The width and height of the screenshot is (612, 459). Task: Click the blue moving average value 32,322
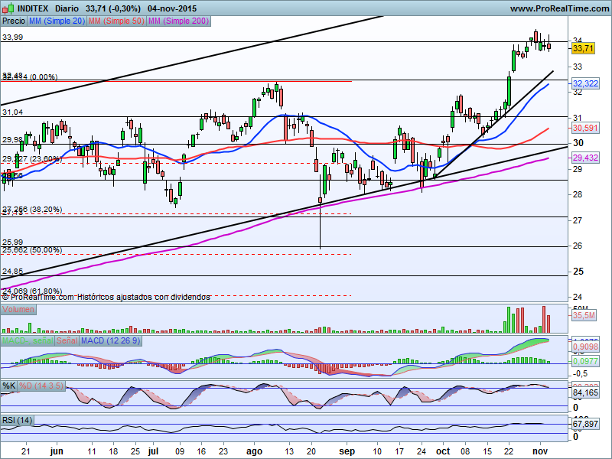tap(585, 83)
